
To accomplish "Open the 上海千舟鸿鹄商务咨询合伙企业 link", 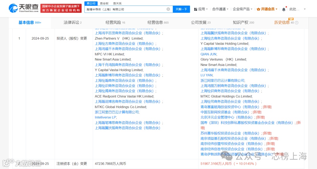I will [x=128, y=65].
